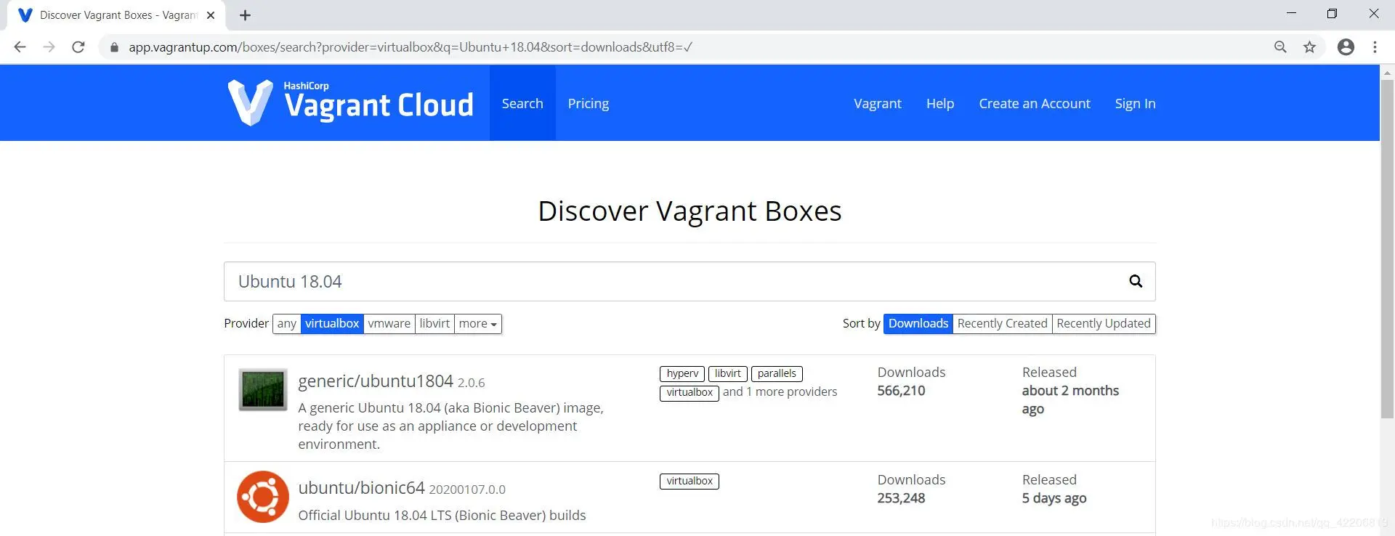Screen dimensions: 1395x536
Task: Open the Search nav item
Action: (x=522, y=103)
